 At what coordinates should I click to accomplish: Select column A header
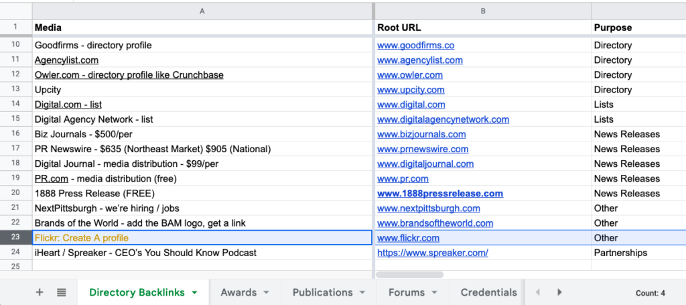[x=202, y=11]
